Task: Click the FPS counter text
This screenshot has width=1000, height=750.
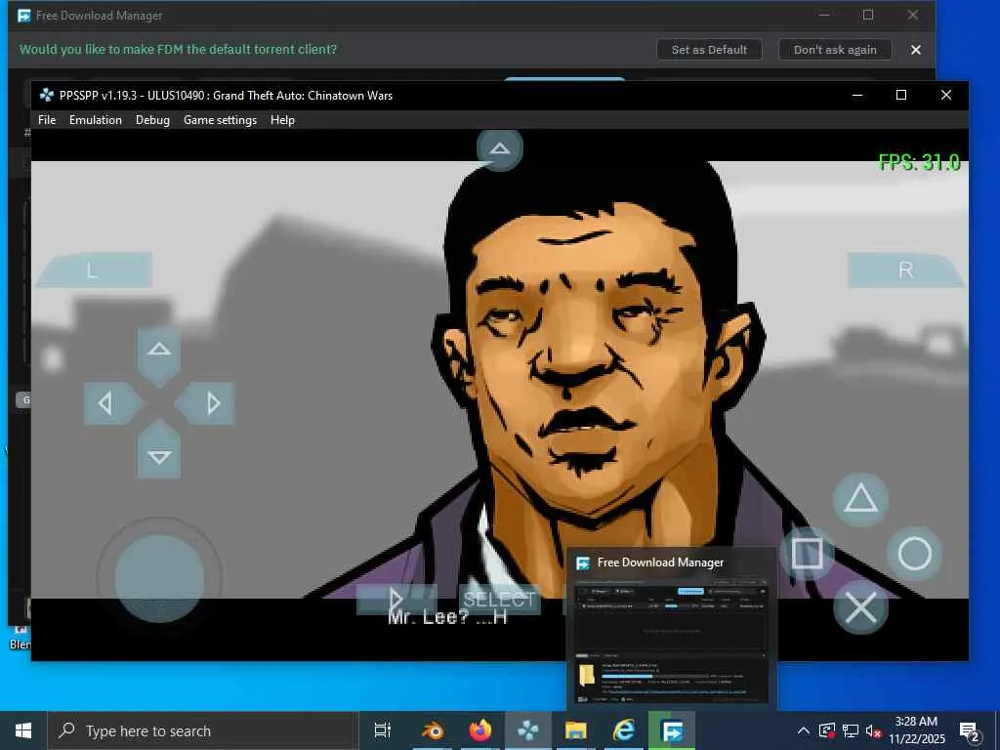Action: pyautogui.click(x=919, y=163)
